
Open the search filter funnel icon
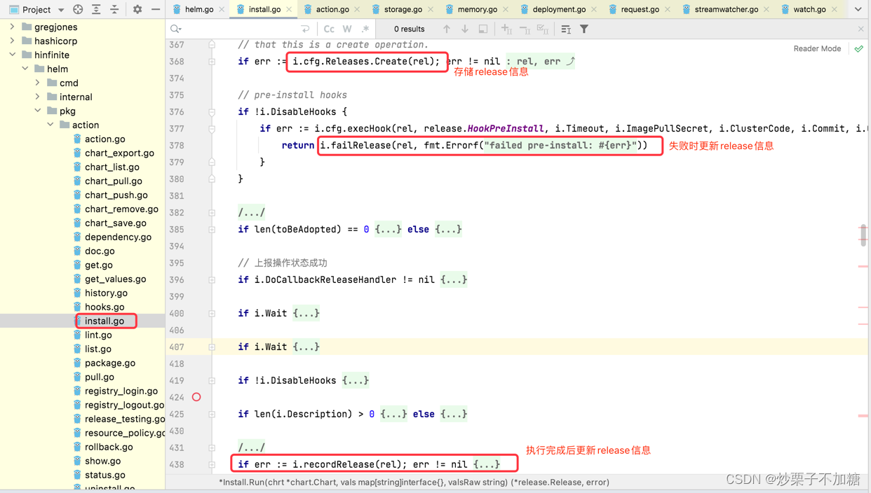tap(584, 29)
